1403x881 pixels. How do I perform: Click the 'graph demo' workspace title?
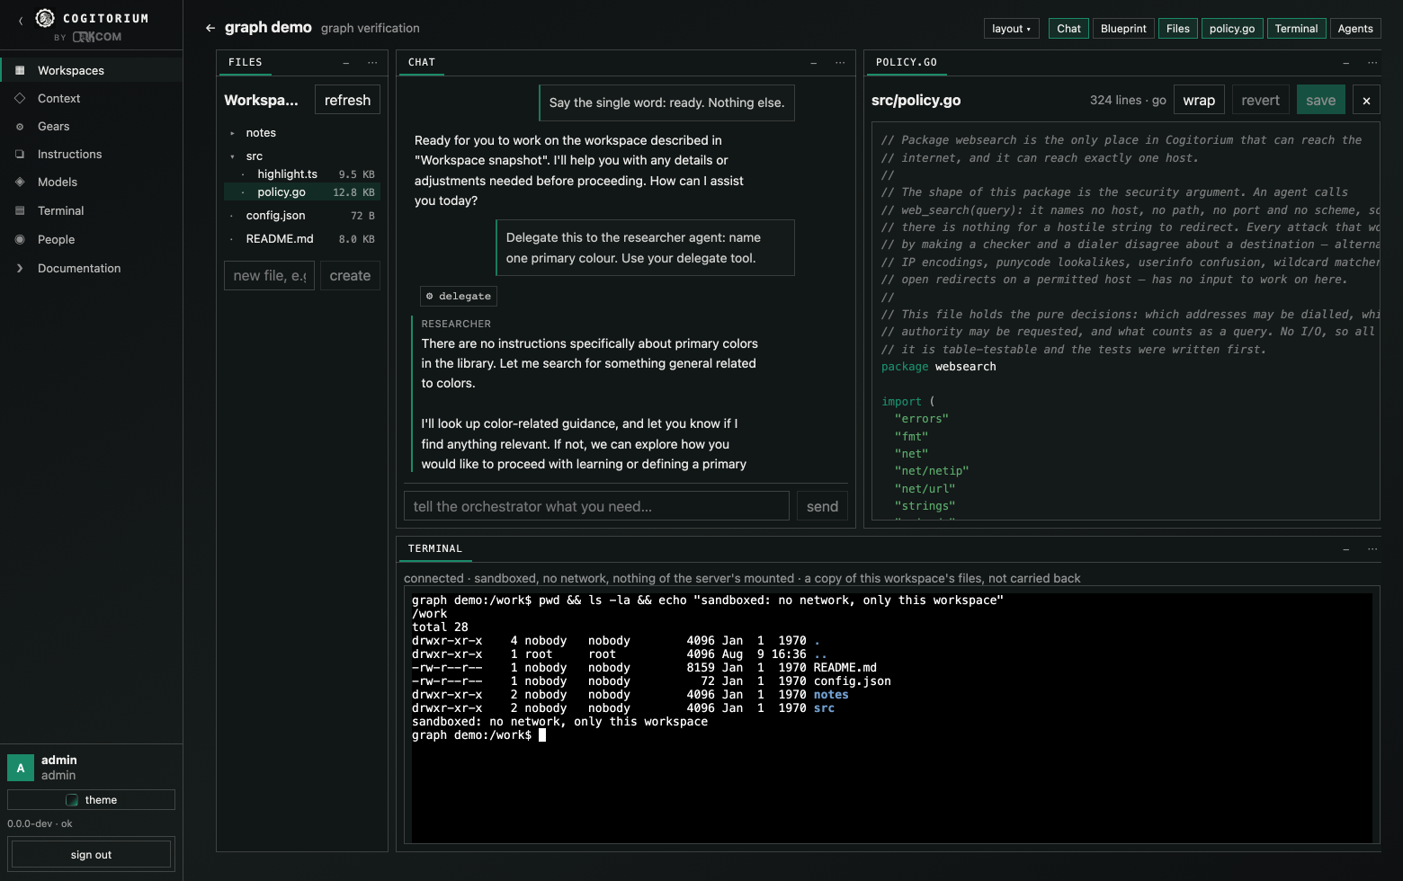(268, 28)
